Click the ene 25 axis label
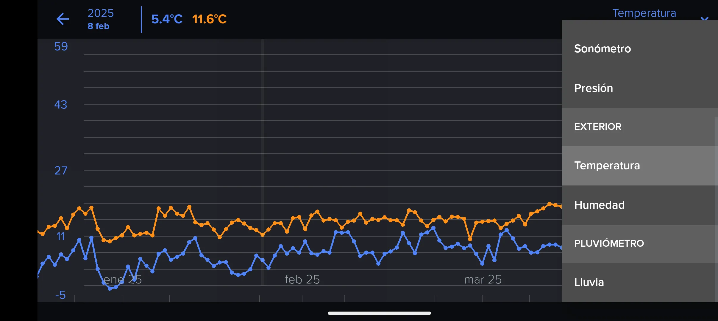 tap(122, 280)
